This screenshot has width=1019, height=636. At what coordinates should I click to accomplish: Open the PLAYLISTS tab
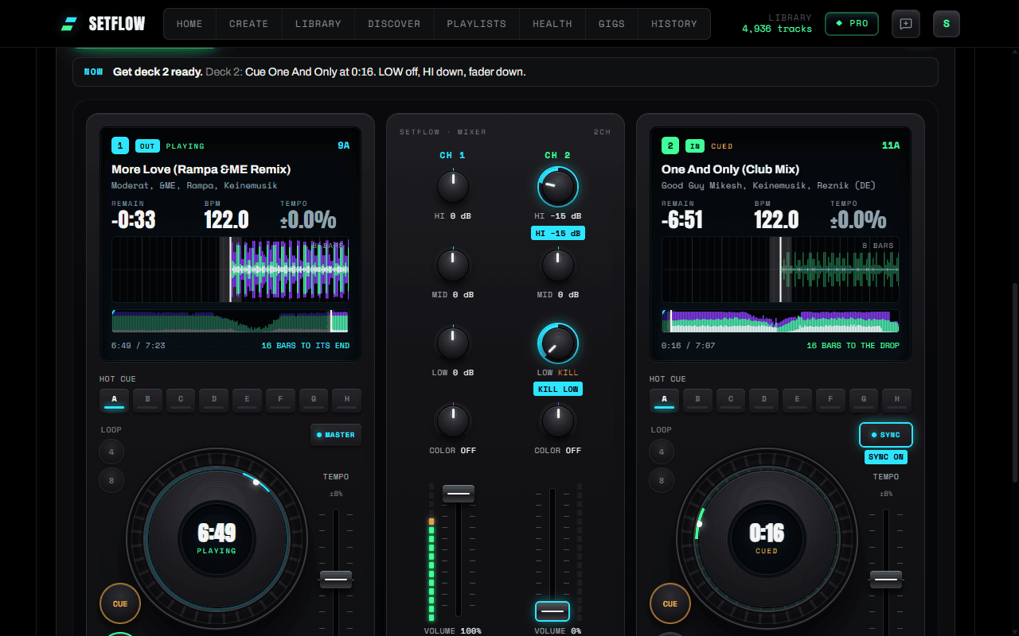pyautogui.click(x=476, y=24)
